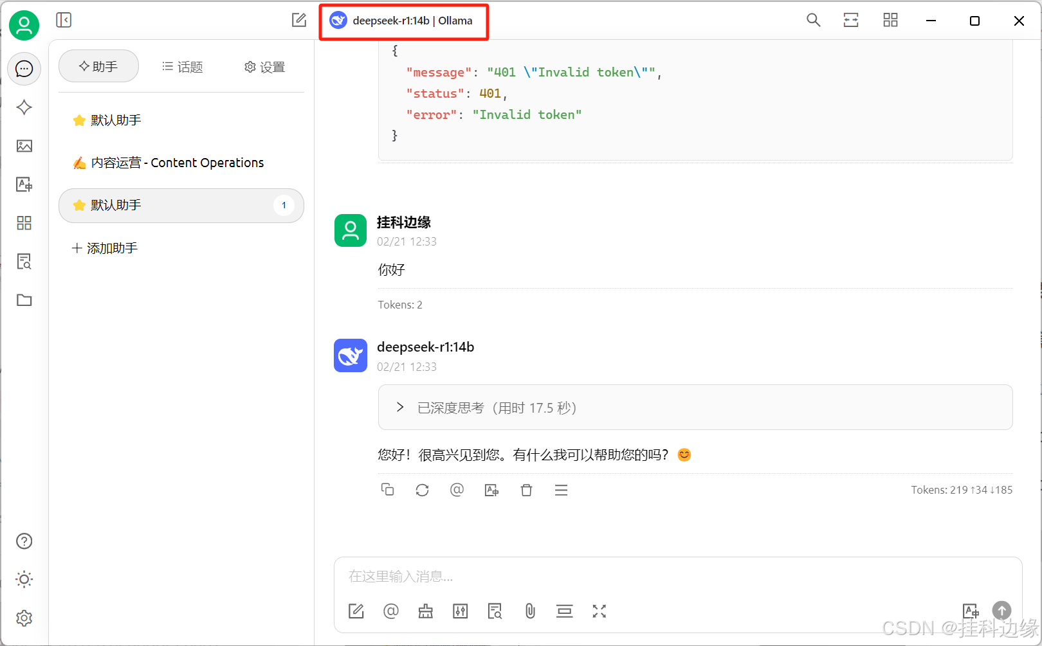Attach a file with paperclip icon

pos(530,611)
